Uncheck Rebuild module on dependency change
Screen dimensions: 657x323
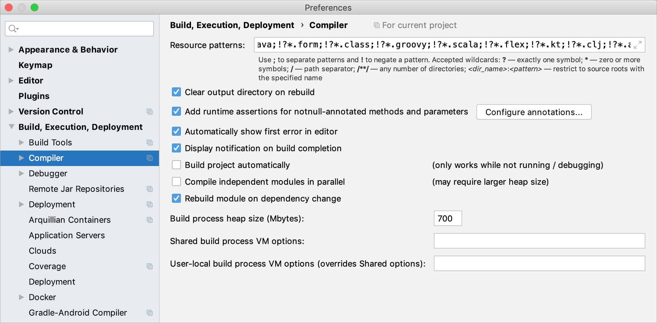176,199
